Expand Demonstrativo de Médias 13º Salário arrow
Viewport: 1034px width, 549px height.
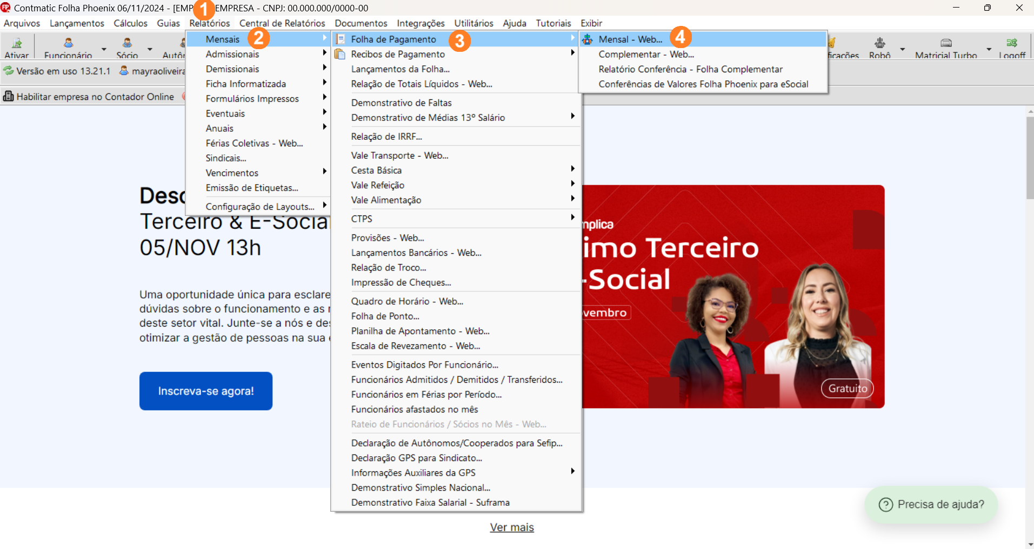coord(572,116)
